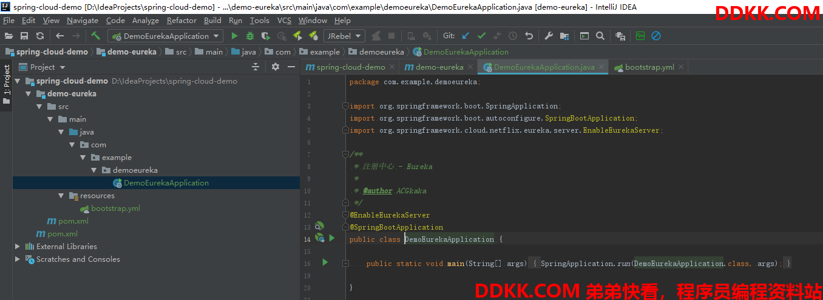Switch to demo-eureka editor tab
Viewport: 823px width, 300px height.
coord(439,67)
